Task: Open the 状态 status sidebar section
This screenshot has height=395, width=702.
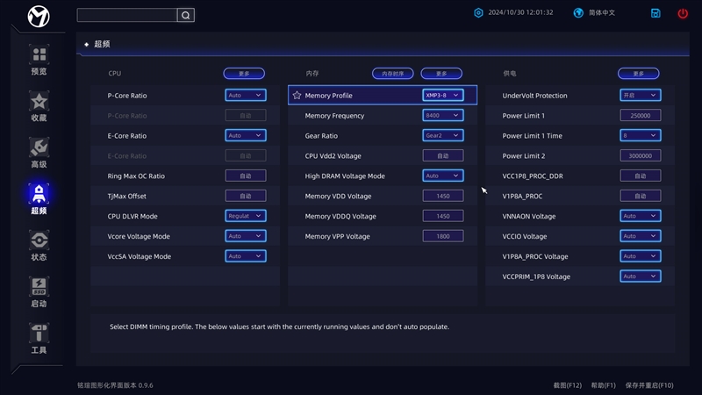Action: coord(39,246)
